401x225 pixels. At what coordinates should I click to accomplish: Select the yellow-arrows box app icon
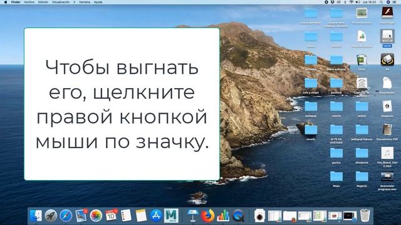click(387, 60)
